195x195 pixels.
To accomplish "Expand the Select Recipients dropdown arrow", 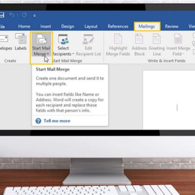I will [x=73, y=54].
